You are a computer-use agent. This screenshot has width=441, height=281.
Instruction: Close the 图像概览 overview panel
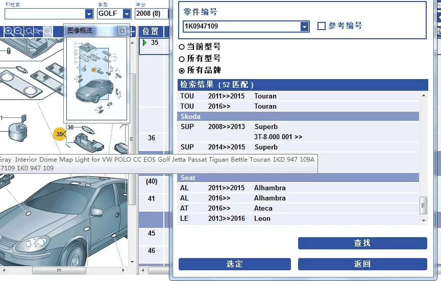pos(122,31)
